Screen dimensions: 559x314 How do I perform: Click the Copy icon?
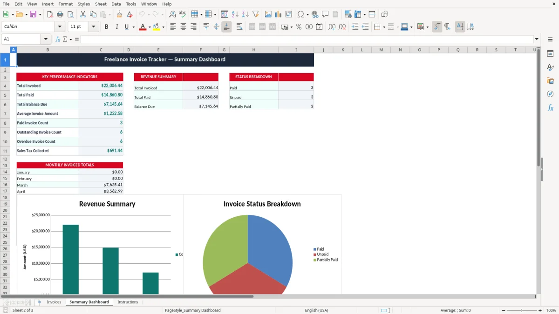[x=93, y=14]
